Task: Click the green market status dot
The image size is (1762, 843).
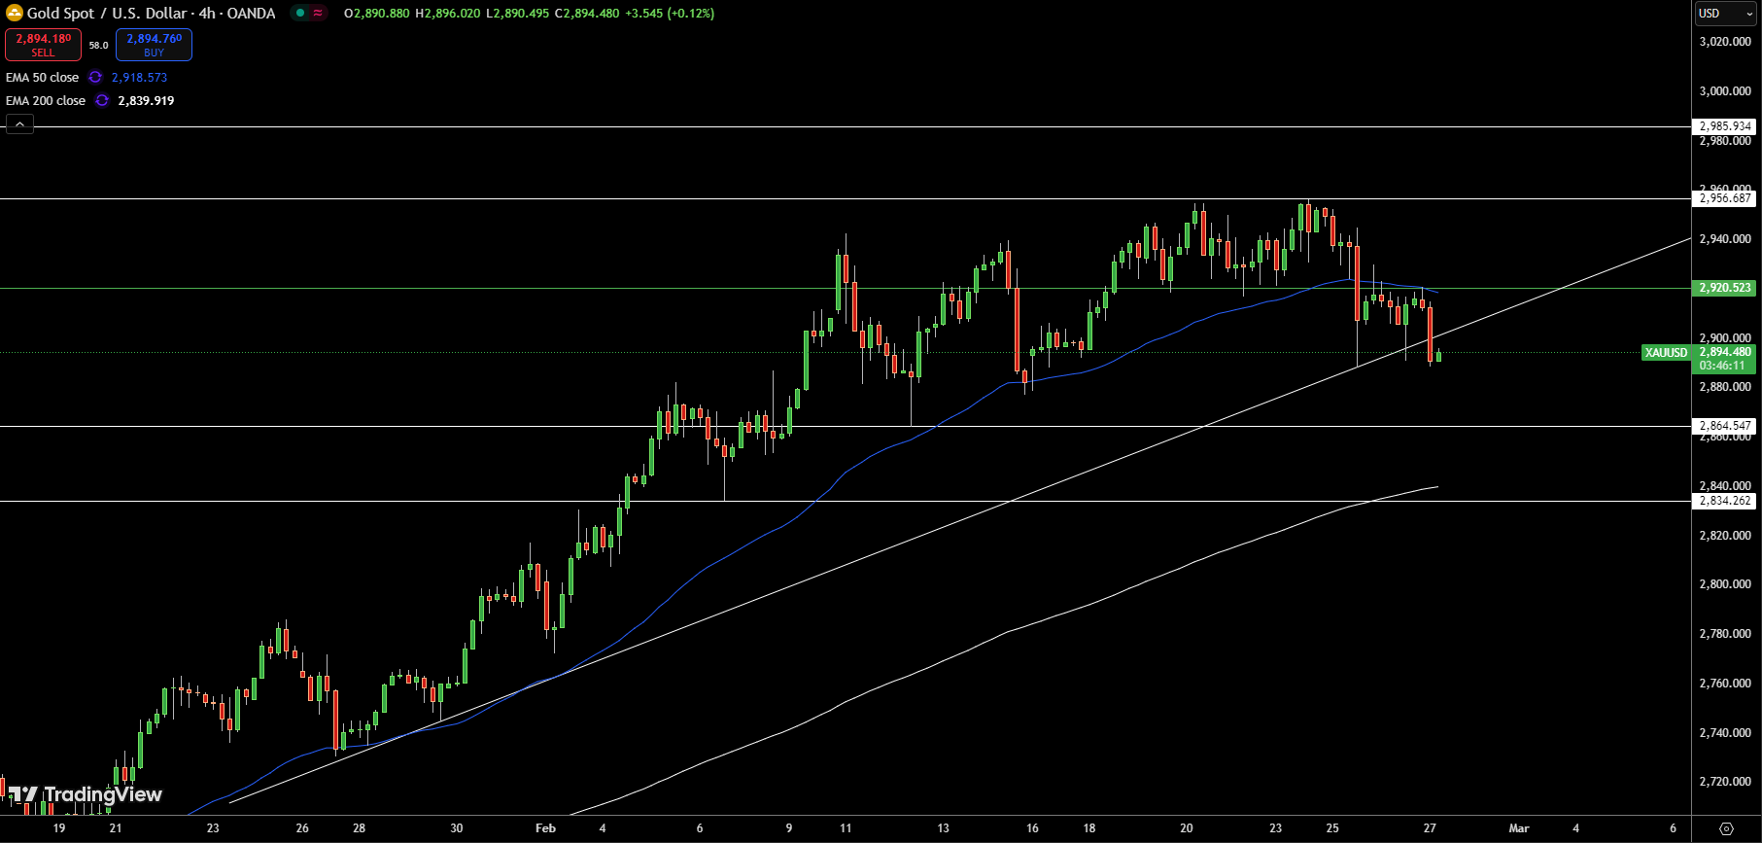Action: (300, 14)
